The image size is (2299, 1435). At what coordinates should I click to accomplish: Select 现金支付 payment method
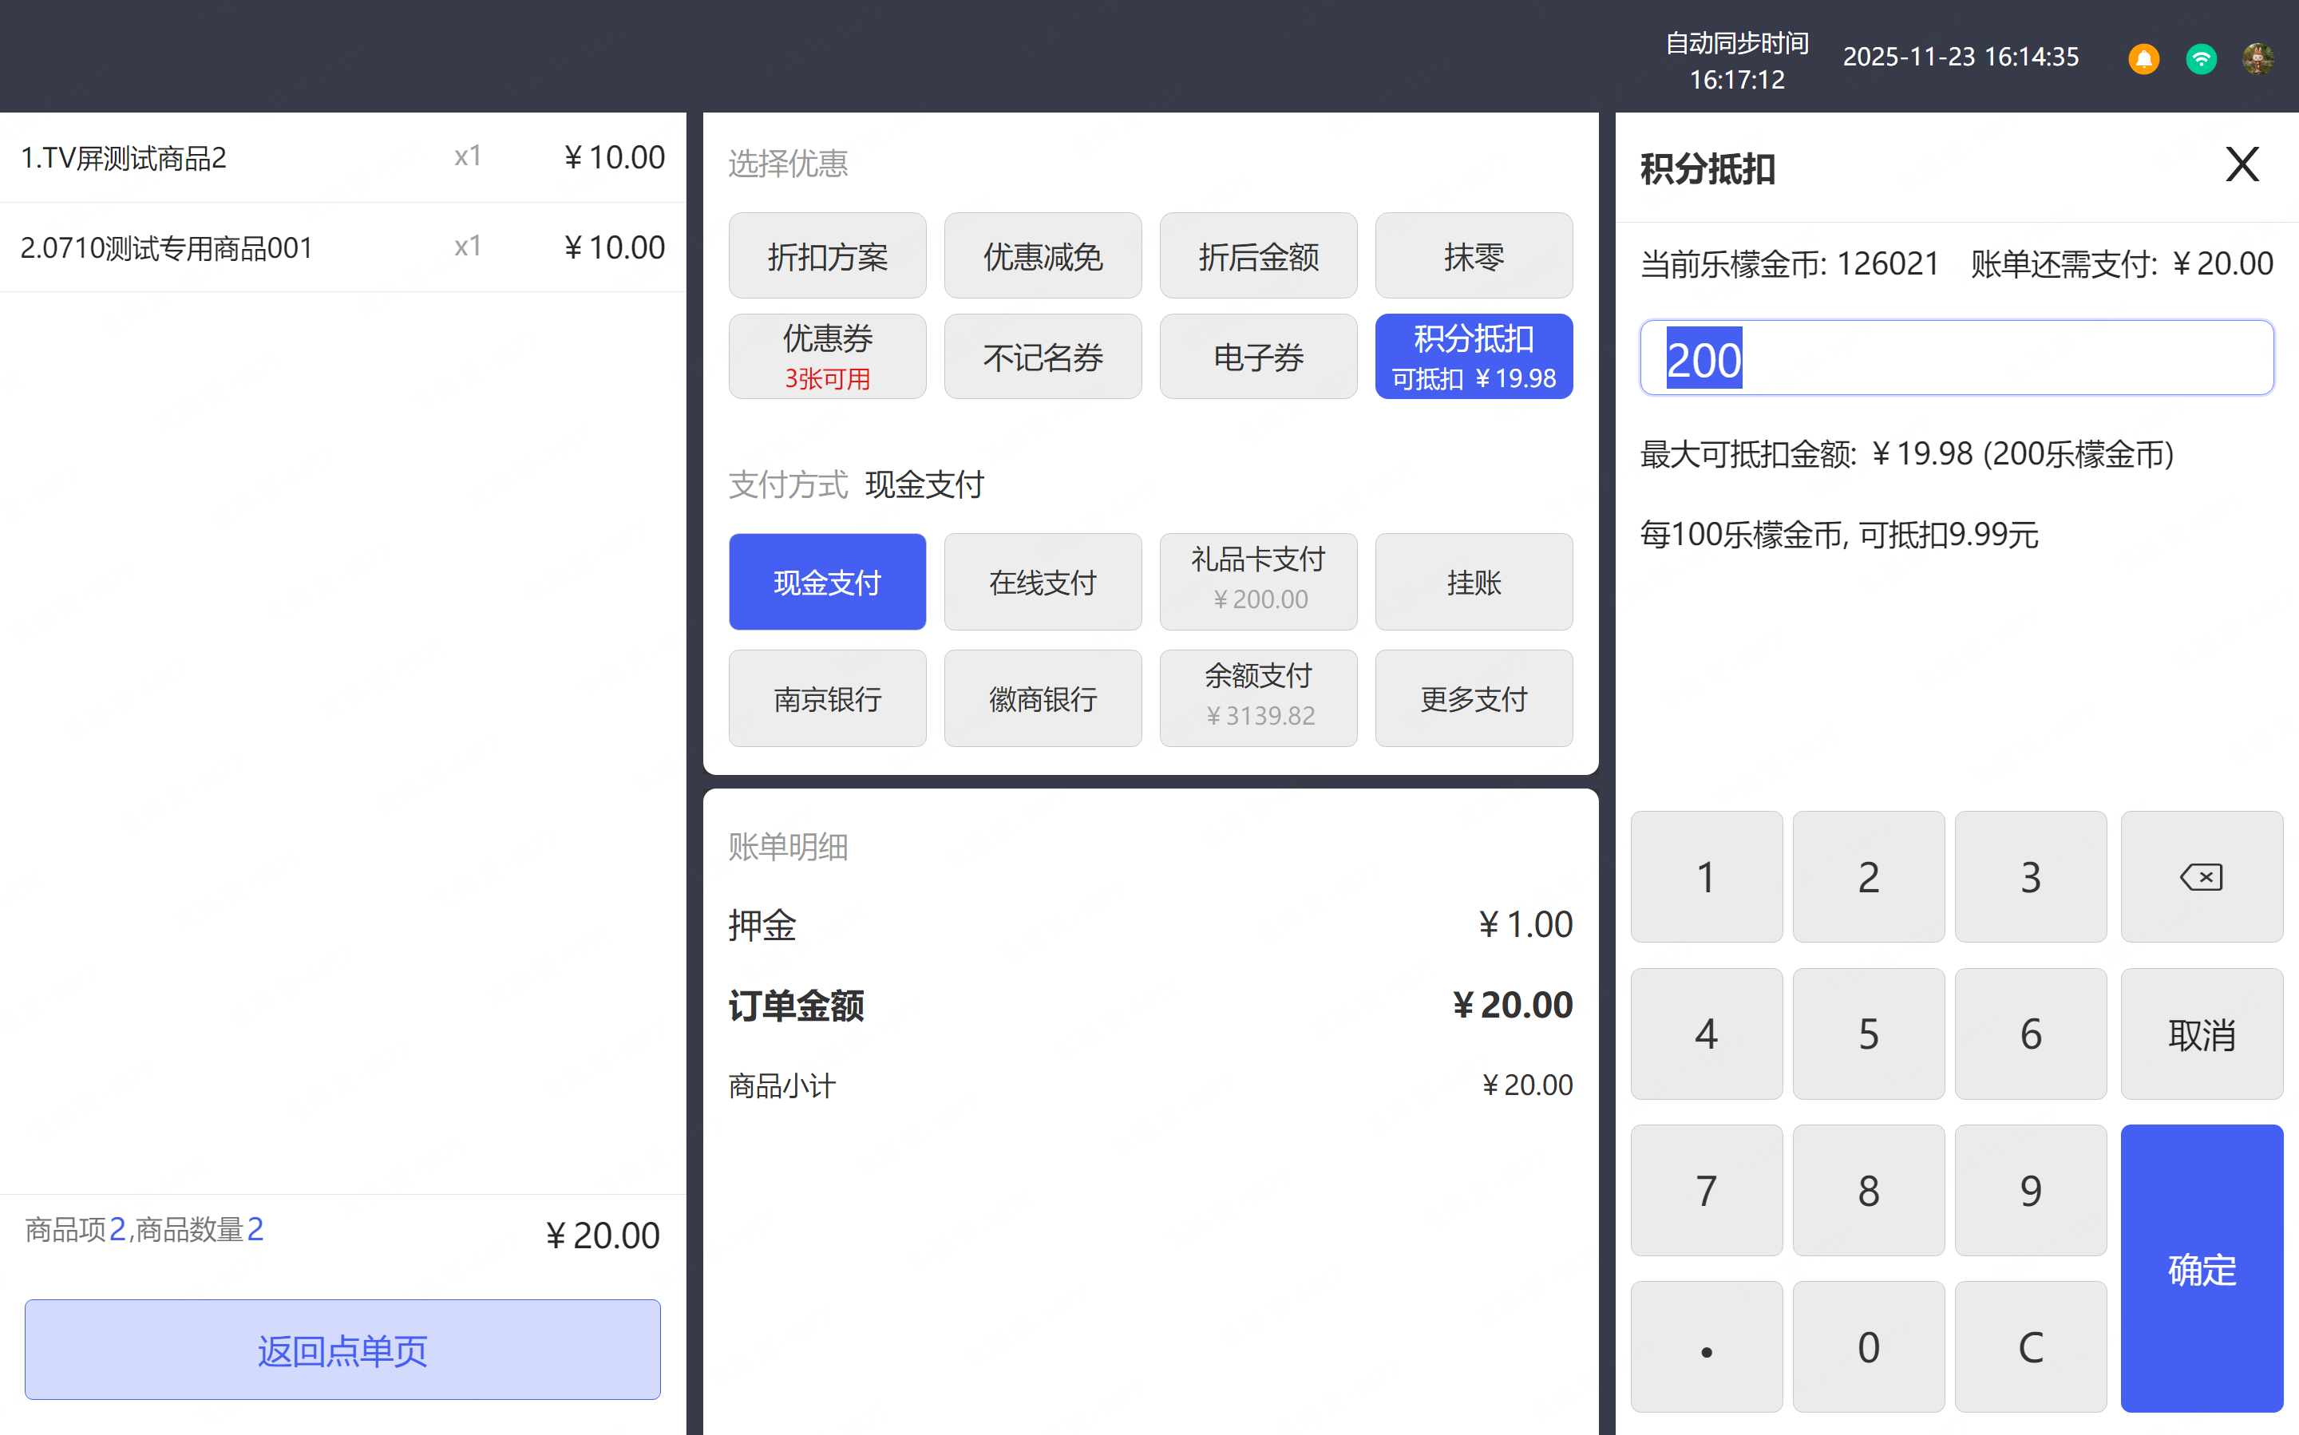tap(827, 582)
